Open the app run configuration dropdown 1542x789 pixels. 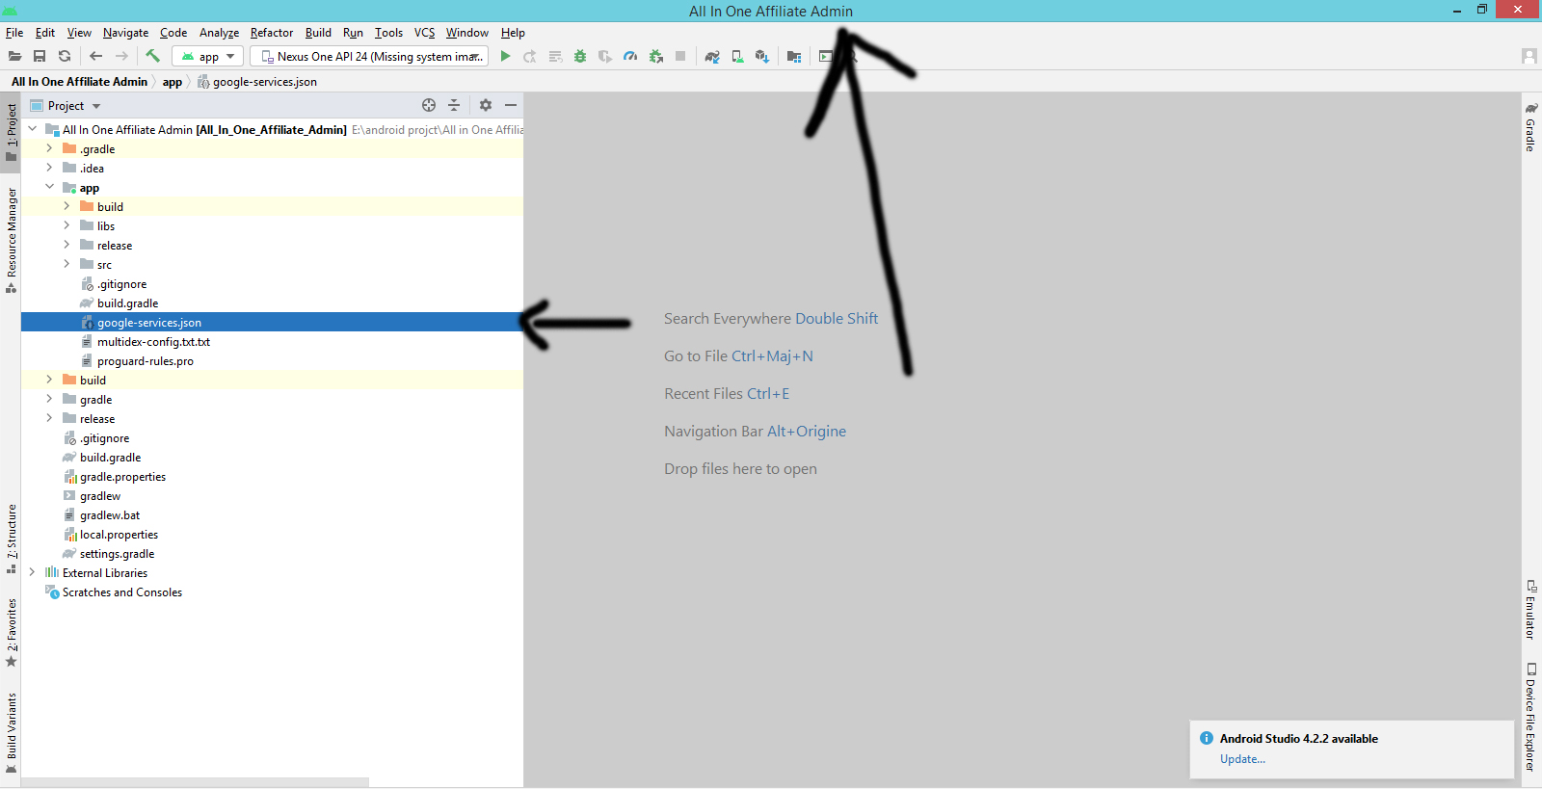tap(208, 57)
